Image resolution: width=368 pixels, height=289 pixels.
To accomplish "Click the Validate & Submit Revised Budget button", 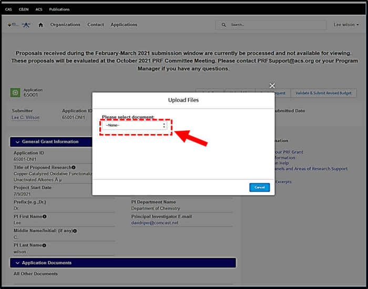I will 323,93.
